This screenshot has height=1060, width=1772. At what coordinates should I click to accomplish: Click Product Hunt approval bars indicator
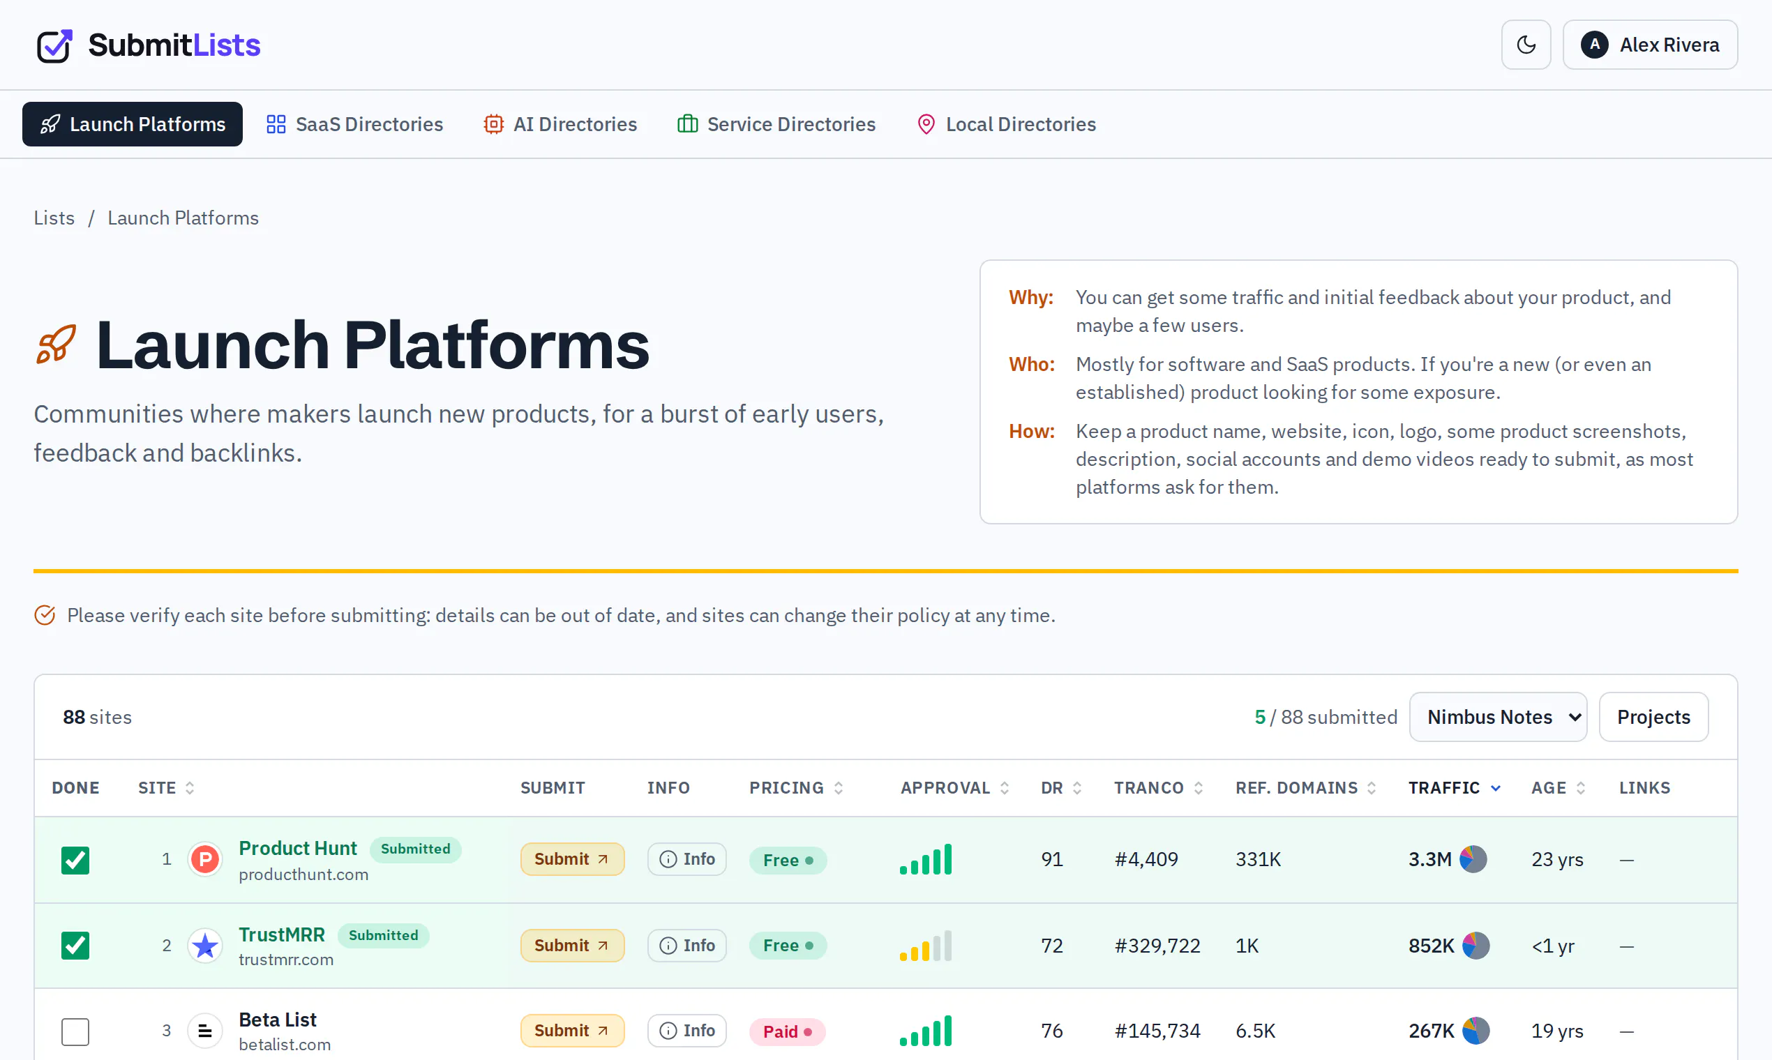(926, 859)
